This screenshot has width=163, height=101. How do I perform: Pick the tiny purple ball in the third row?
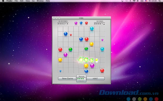(x=102, y=40)
